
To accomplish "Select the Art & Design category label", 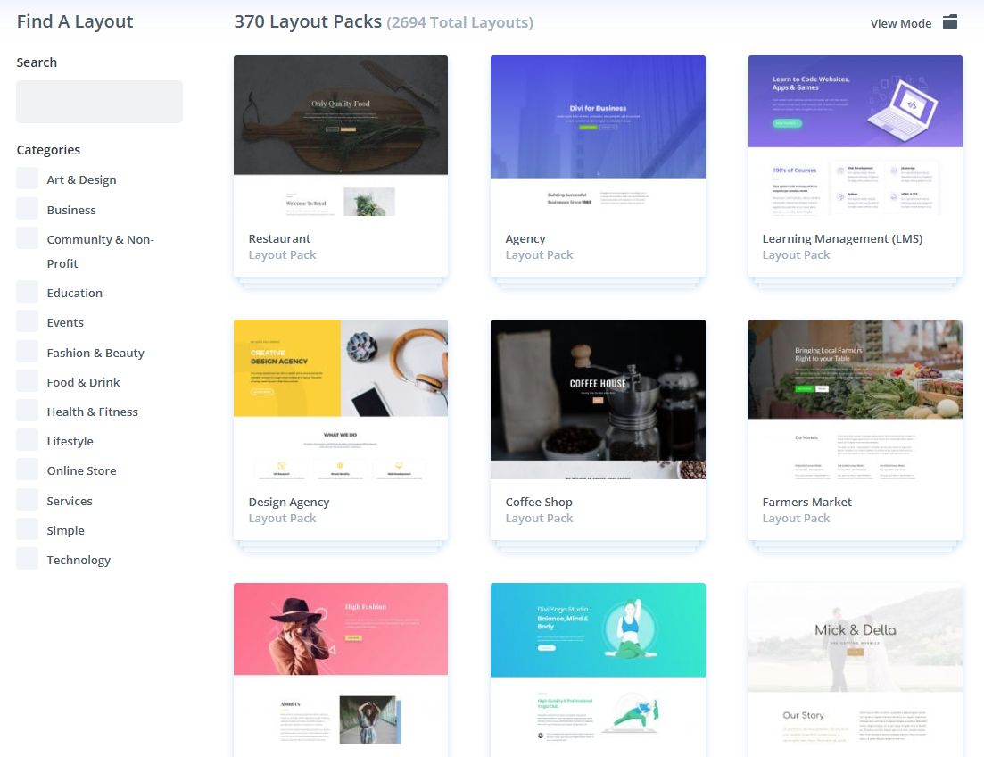I will point(81,179).
